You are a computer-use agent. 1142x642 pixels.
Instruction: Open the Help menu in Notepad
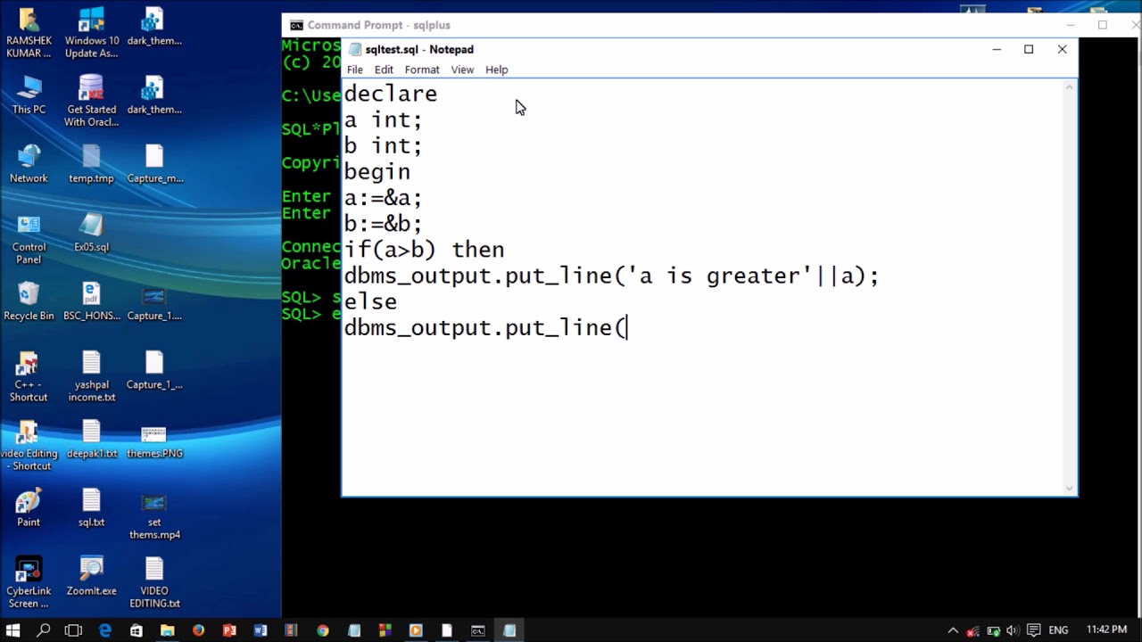click(497, 70)
